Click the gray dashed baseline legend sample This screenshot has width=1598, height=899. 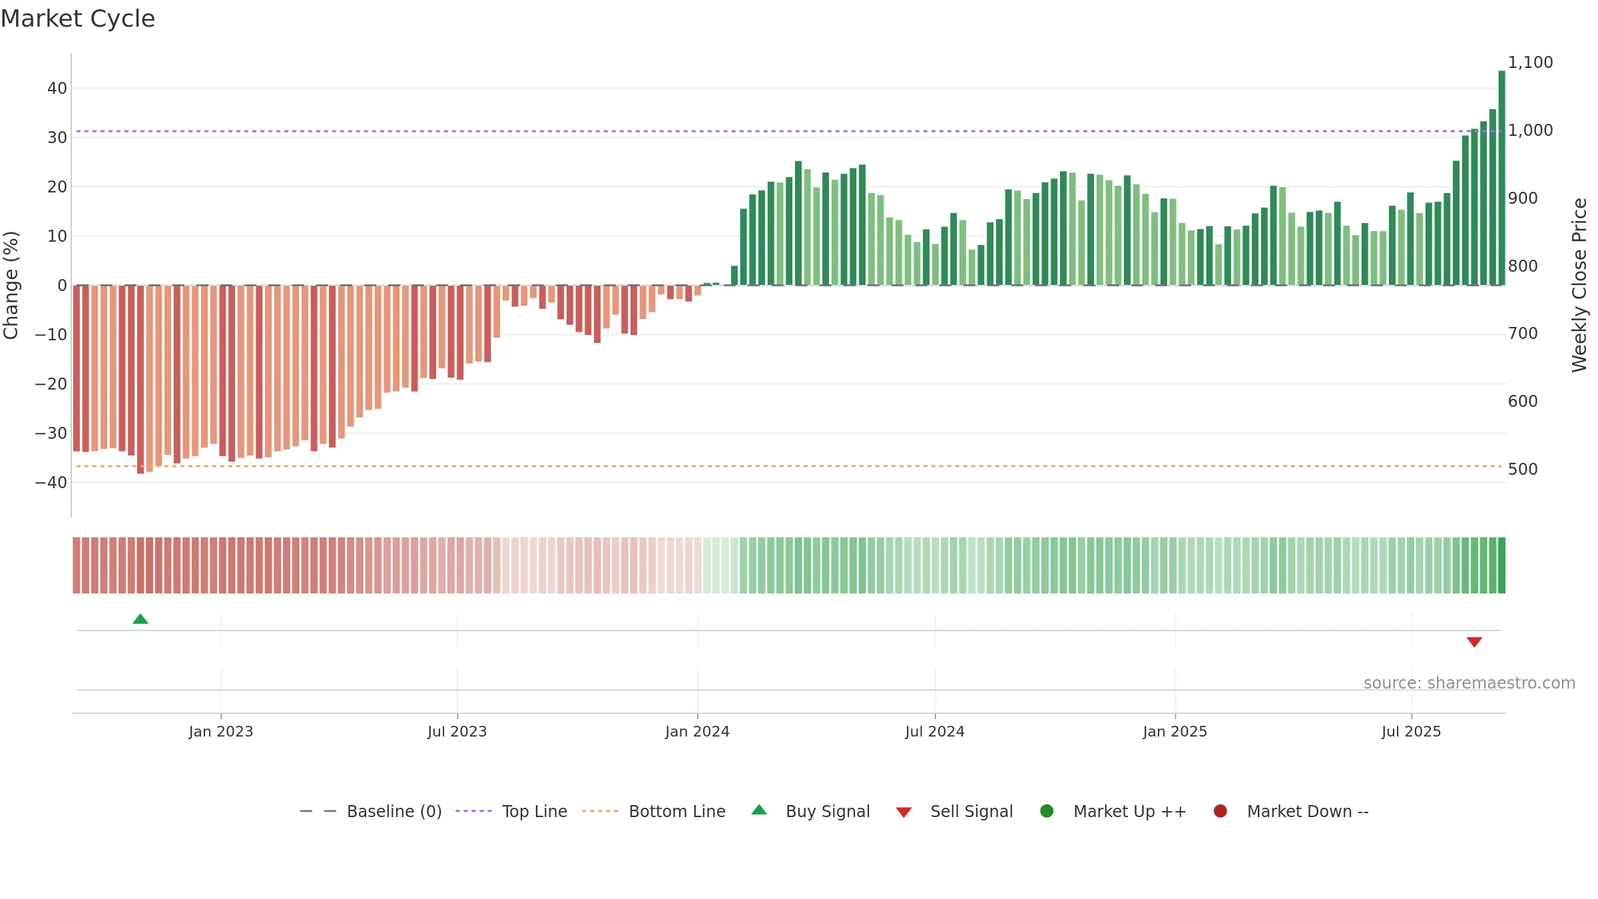[318, 811]
